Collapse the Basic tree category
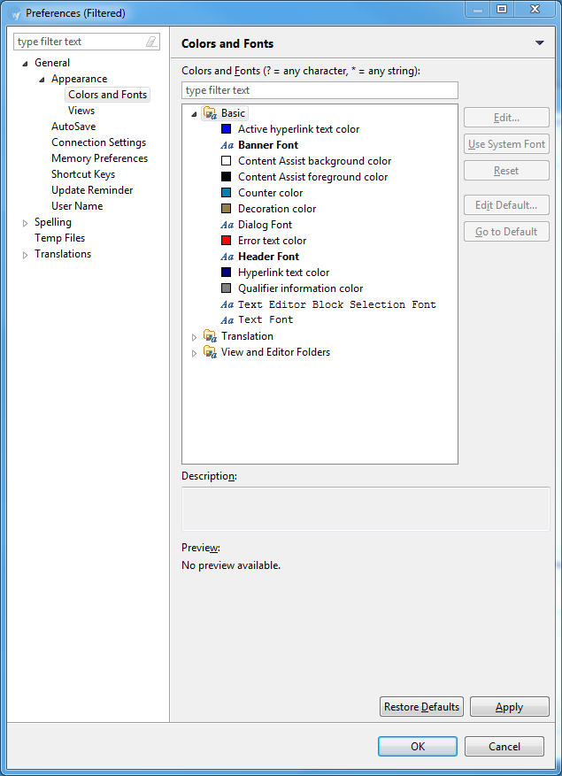The height and width of the screenshot is (776, 562). (x=195, y=114)
